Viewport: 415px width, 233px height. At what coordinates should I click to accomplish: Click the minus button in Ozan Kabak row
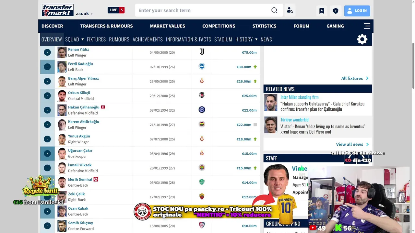click(x=47, y=211)
